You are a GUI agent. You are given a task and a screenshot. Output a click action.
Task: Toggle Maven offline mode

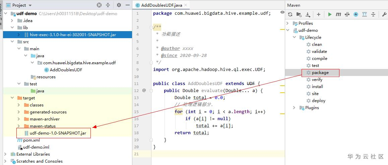point(347,14)
